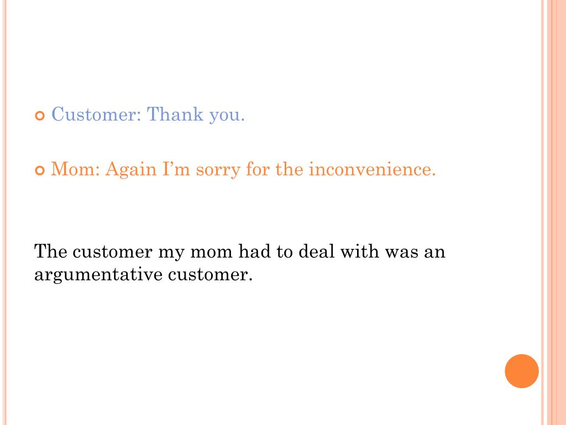566x425 pixels.
Task: Click the word "sorry" in Mom's line
Action: pyautogui.click(x=218, y=170)
